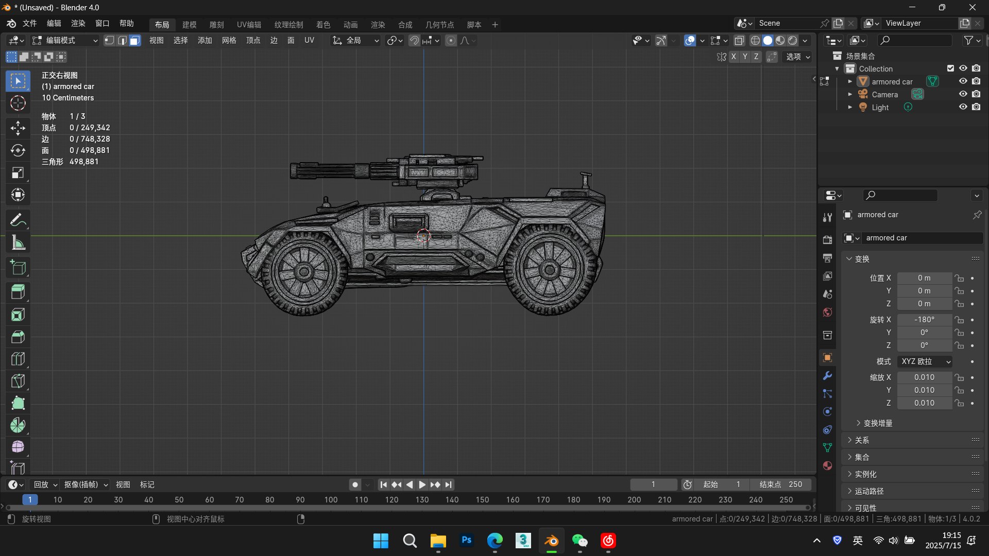Expand armored car in outliner
This screenshot has height=556, width=989.
[850, 81]
